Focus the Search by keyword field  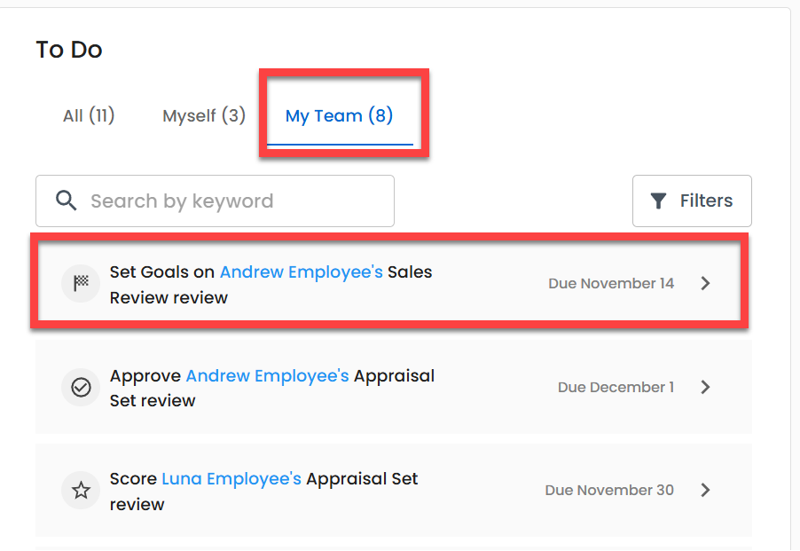point(215,201)
